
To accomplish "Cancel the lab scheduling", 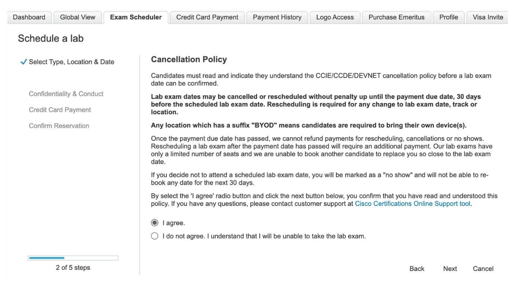I will pos(483,269).
